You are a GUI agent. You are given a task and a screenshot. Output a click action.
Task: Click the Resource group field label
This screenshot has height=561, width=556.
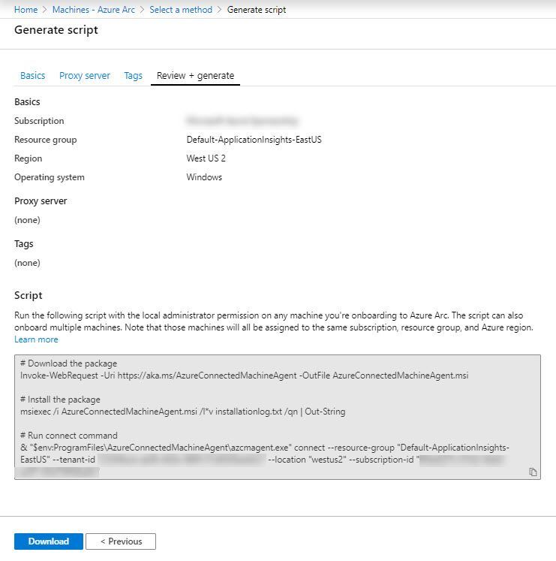click(x=46, y=140)
